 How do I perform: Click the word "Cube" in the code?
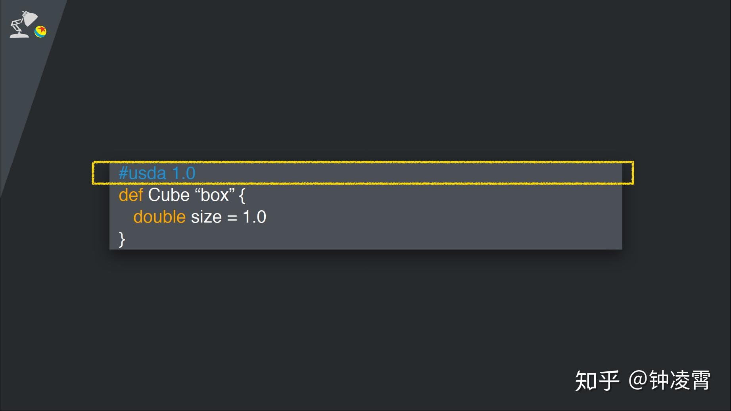(169, 195)
